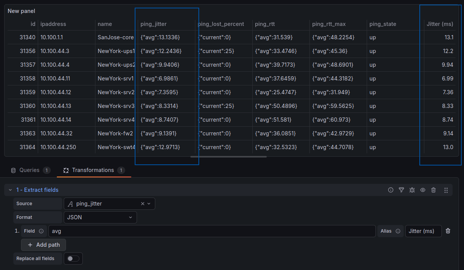Viewport: 464px width, 270px height.
Task: Click the debug bug icon
Action: 412,190
